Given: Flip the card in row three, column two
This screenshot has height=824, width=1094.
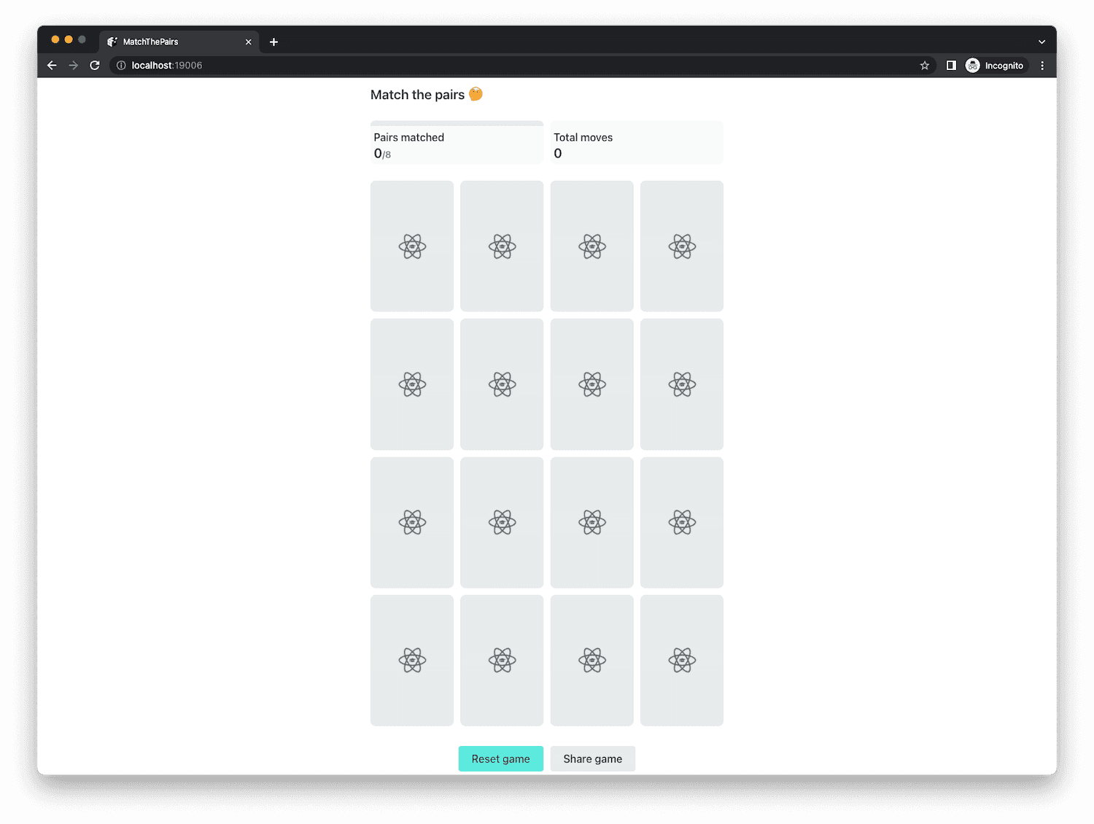Looking at the screenshot, I should (x=502, y=522).
